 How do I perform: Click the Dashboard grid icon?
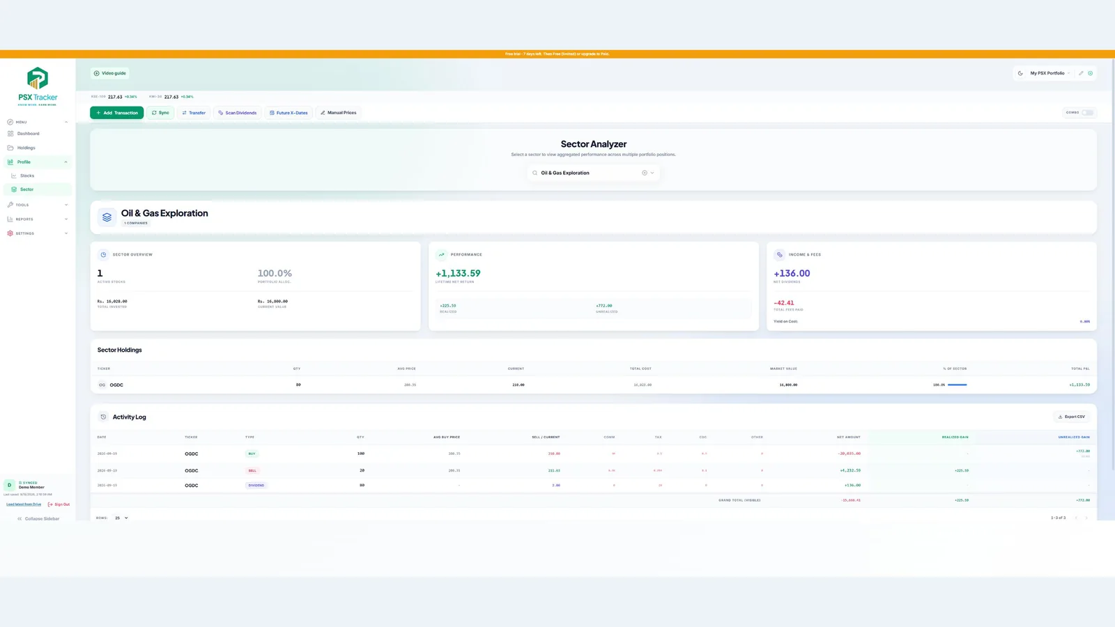pyautogui.click(x=10, y=134)
